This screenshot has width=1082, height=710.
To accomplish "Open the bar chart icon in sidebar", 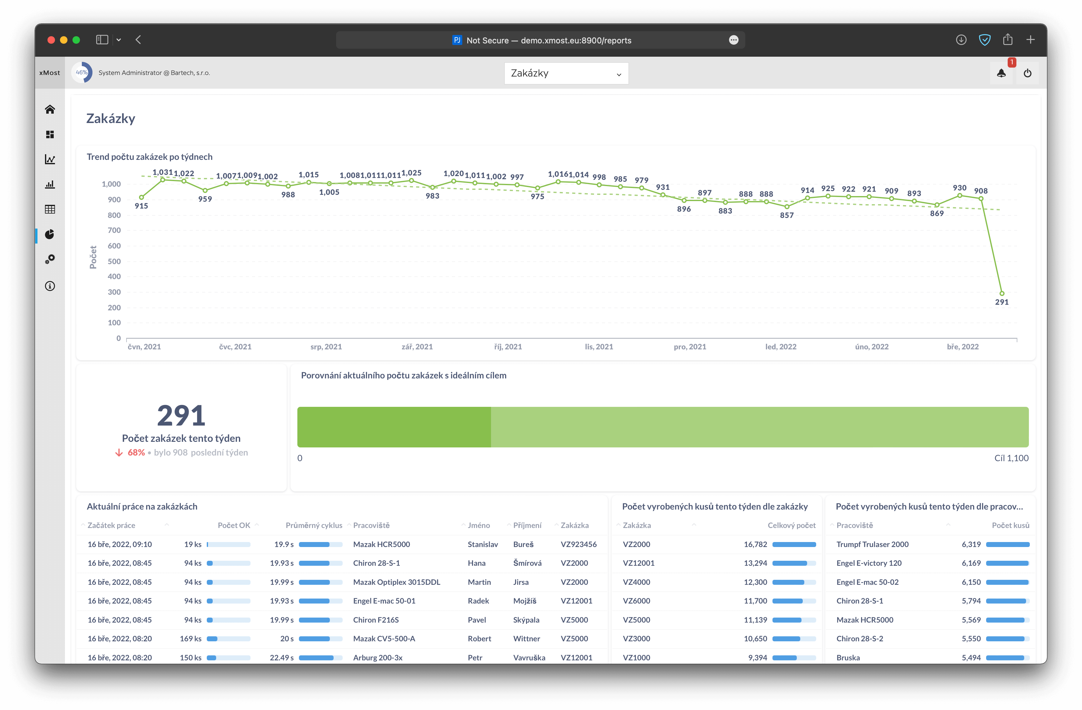I will click(x=50, y=185).
